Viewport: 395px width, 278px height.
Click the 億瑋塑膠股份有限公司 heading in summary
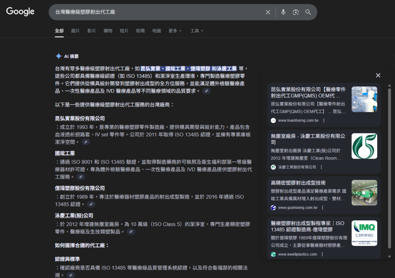pos(80,188)
